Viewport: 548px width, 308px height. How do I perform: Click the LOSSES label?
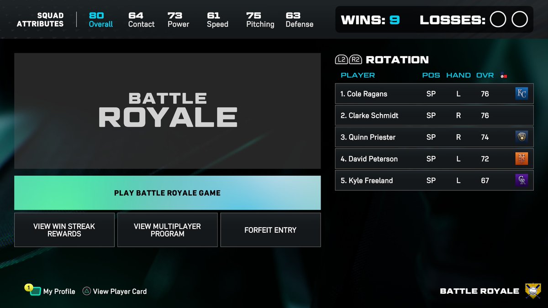point(453,20)
